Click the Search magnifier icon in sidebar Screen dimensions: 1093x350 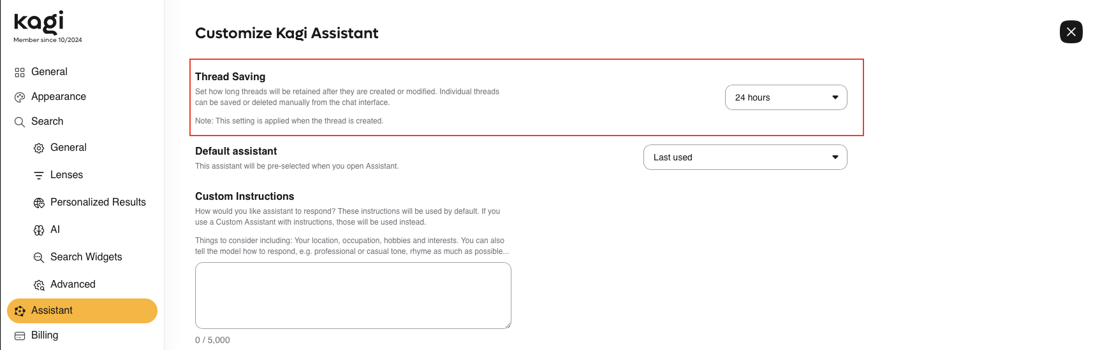point(20,122)
